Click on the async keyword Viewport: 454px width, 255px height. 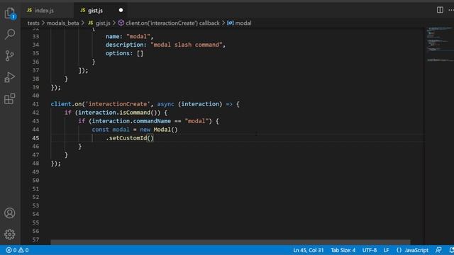tap(165, 104)
